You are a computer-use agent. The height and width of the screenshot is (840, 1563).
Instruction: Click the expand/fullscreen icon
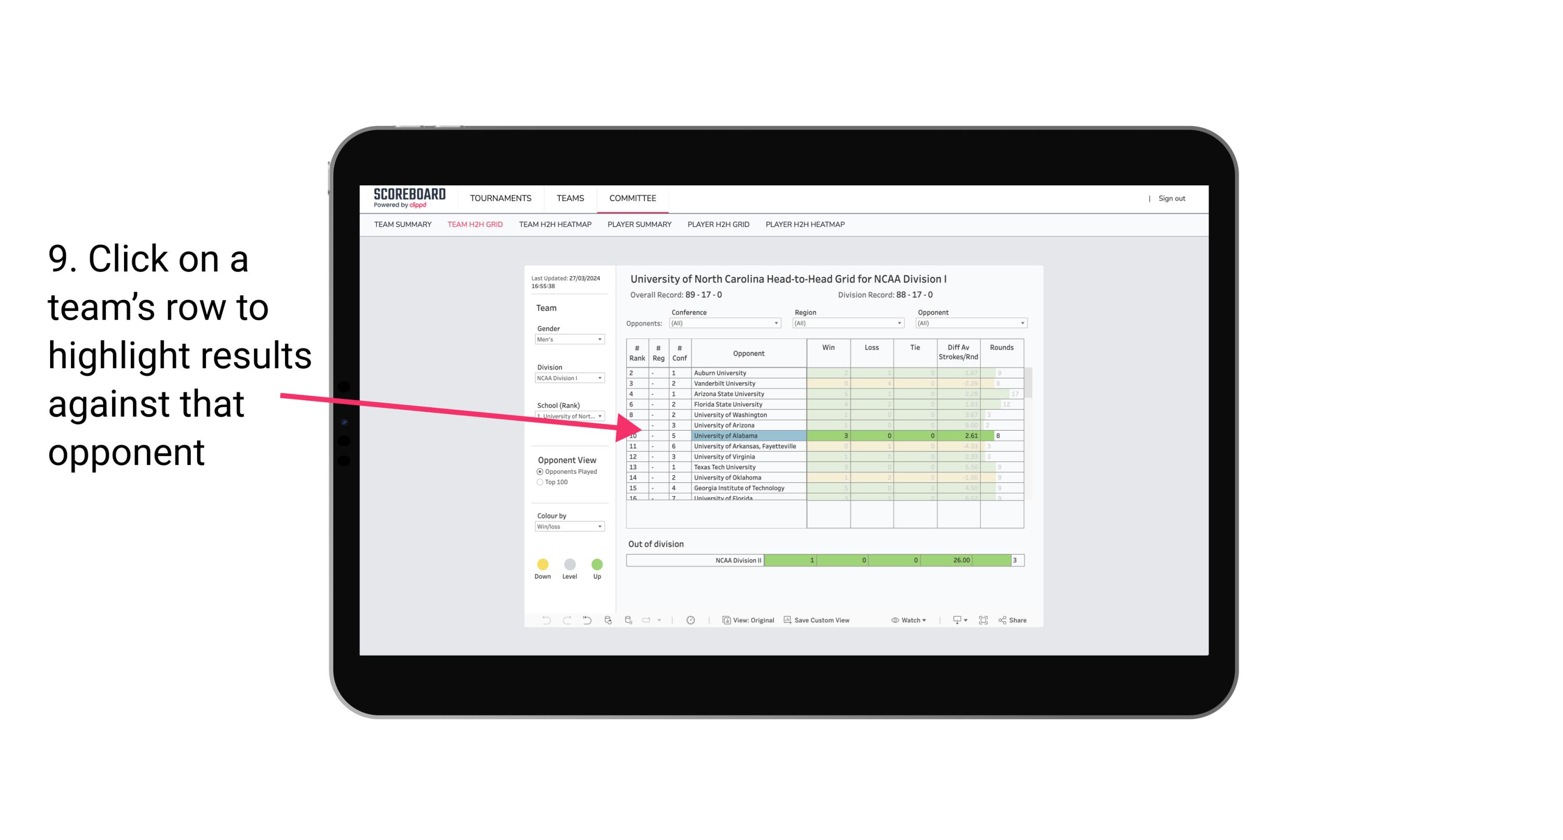tap(984, 621)
